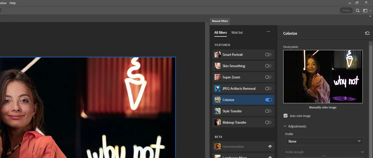Open the search tool

pos(358,10)
